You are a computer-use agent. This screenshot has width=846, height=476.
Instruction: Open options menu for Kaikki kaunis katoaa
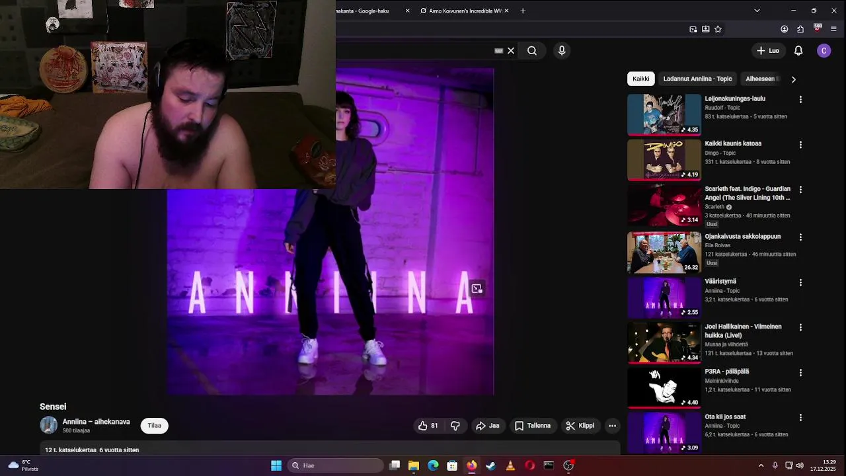[x=800, y=144]
